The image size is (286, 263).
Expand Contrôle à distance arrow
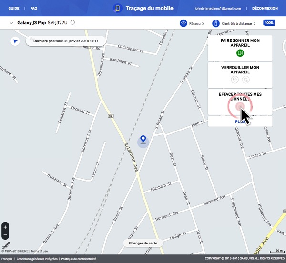click(x=254, y=23)
